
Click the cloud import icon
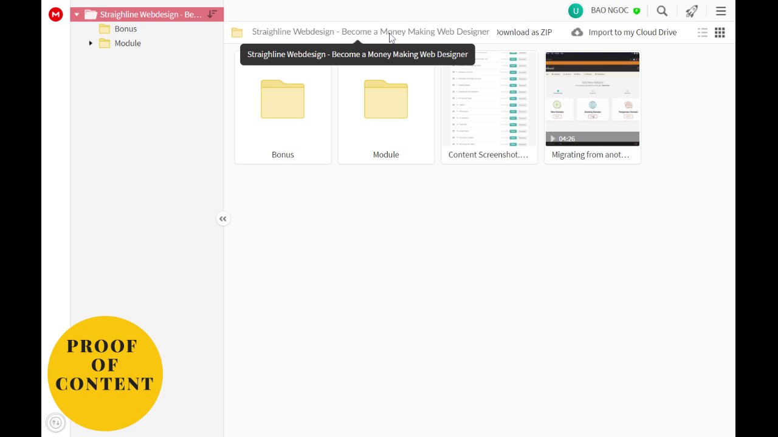[577, 32]
